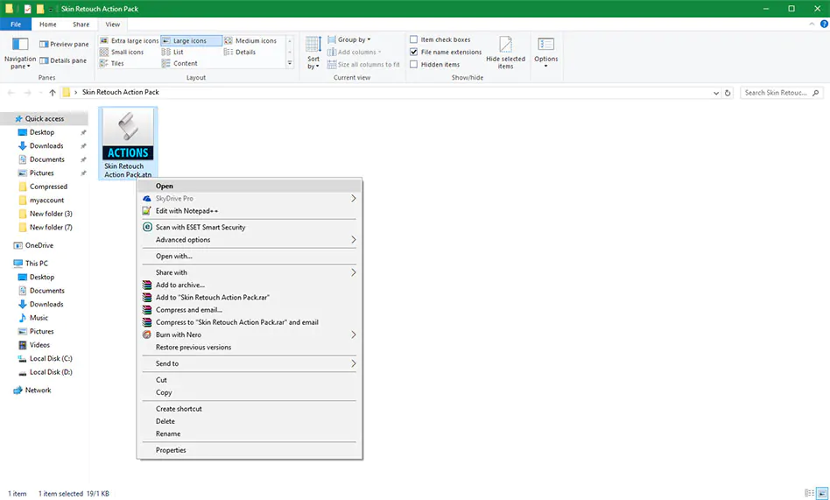The image size is (830, 500).
Task: Click the Hide selected items icon
Action: pyautogui.click(x=505, y=45)
